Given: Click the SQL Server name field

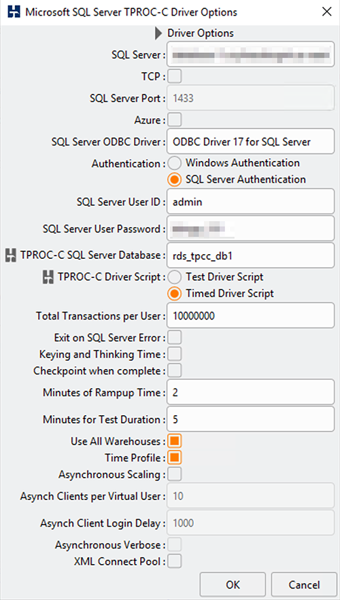Looking at the screenshot, I should [250, 54].
